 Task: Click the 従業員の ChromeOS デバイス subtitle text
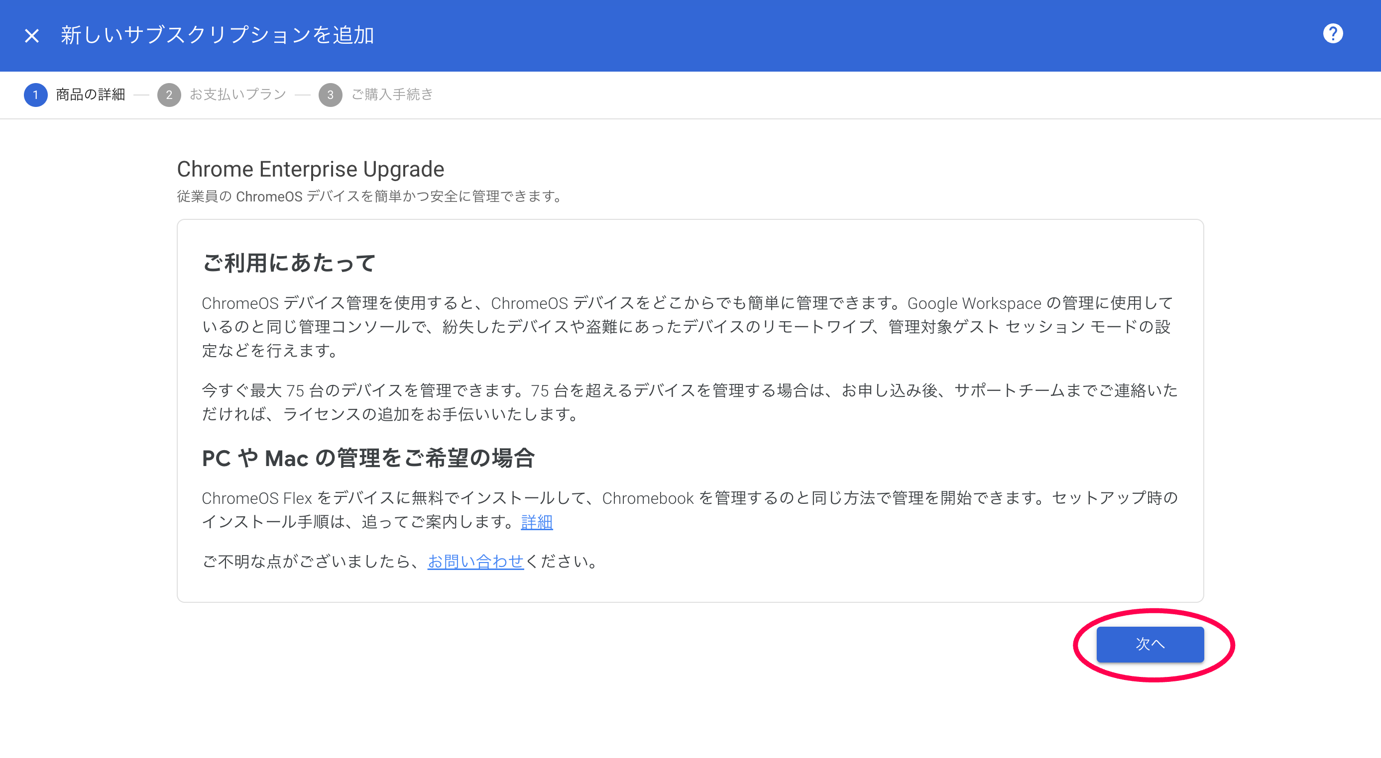[370, 196]
